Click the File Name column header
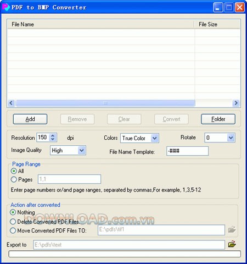The height and width of the screenshot is (264, 247). (100, 24)
